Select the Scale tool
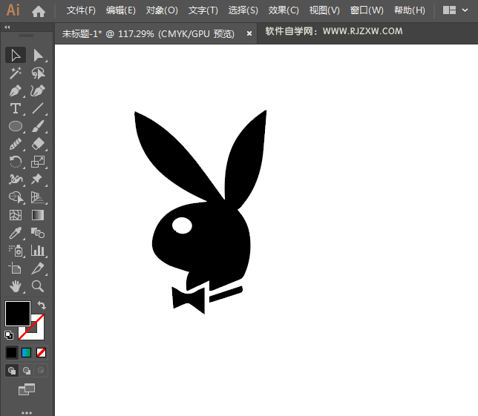The height and width of the screenshot is (416, 478). [38, 162]
